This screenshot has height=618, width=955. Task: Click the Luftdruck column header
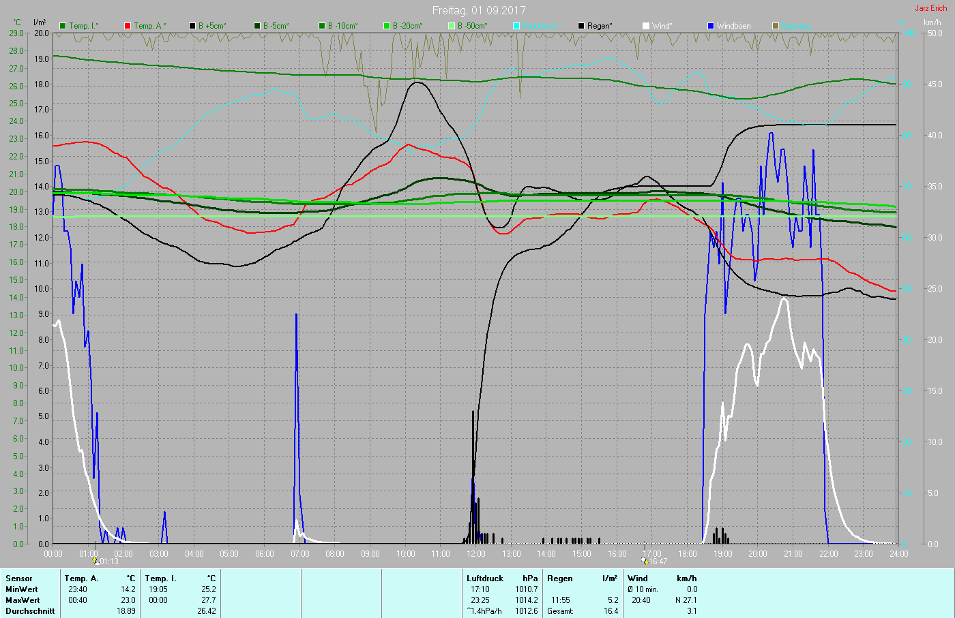(x=485, y=578)
